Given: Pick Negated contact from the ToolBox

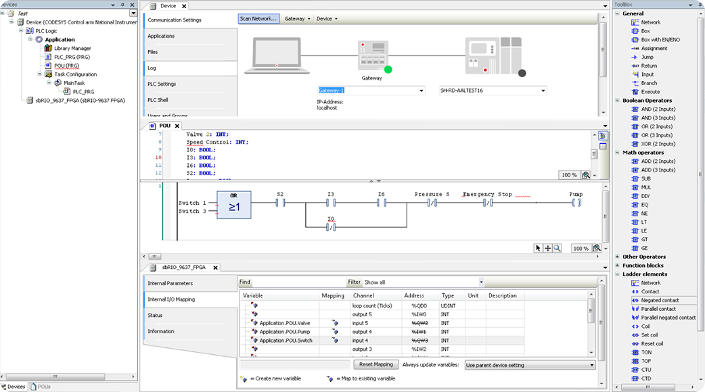Looking at the screenshot, I should coord(660,300).
